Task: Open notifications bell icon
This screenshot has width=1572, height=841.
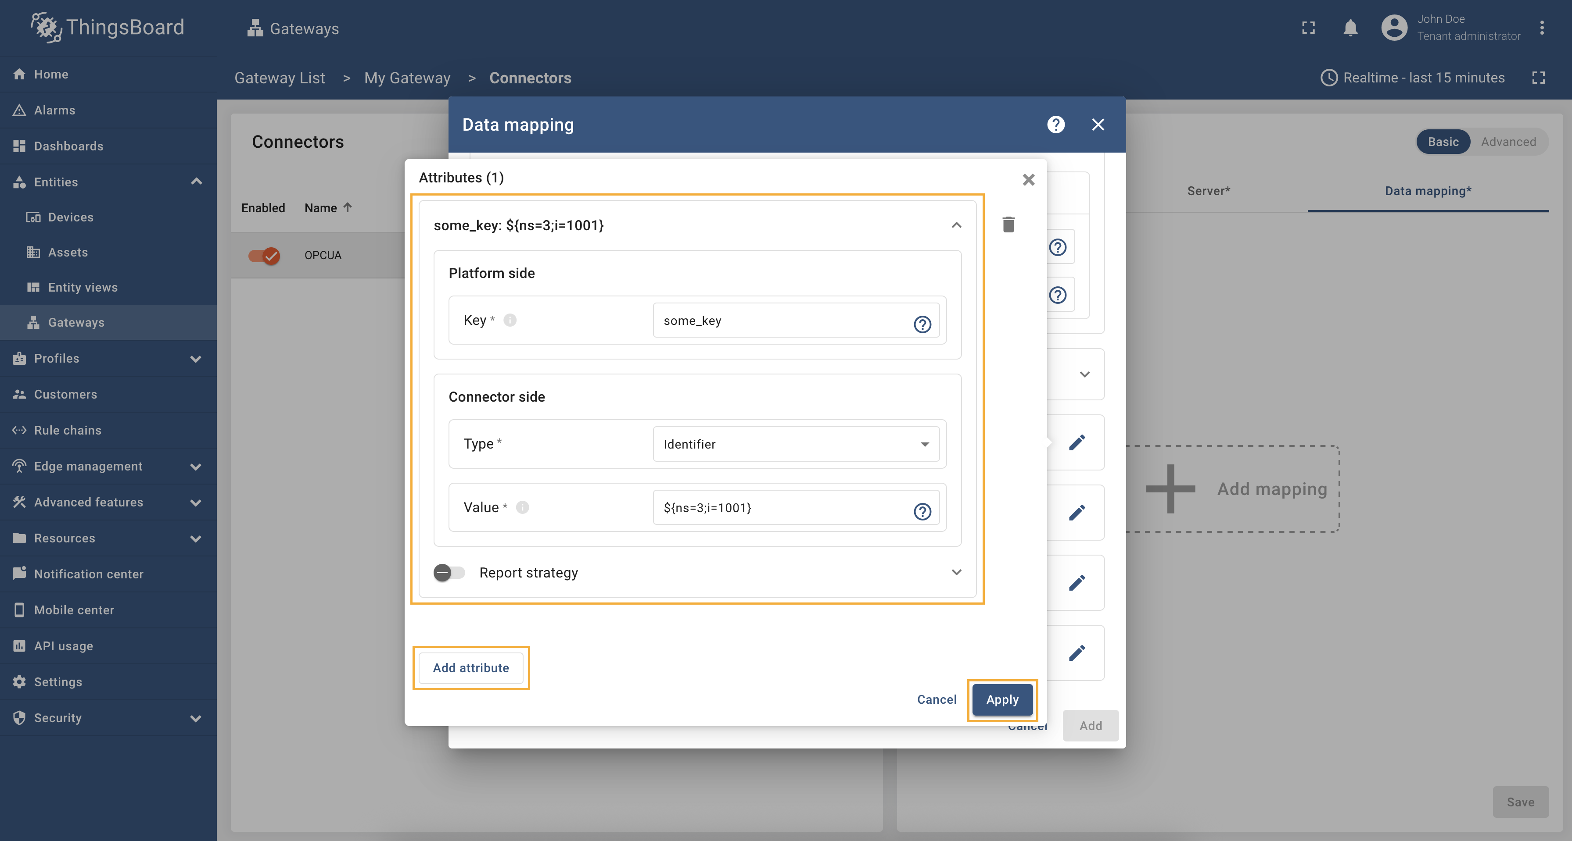Action: point(1350,28)
